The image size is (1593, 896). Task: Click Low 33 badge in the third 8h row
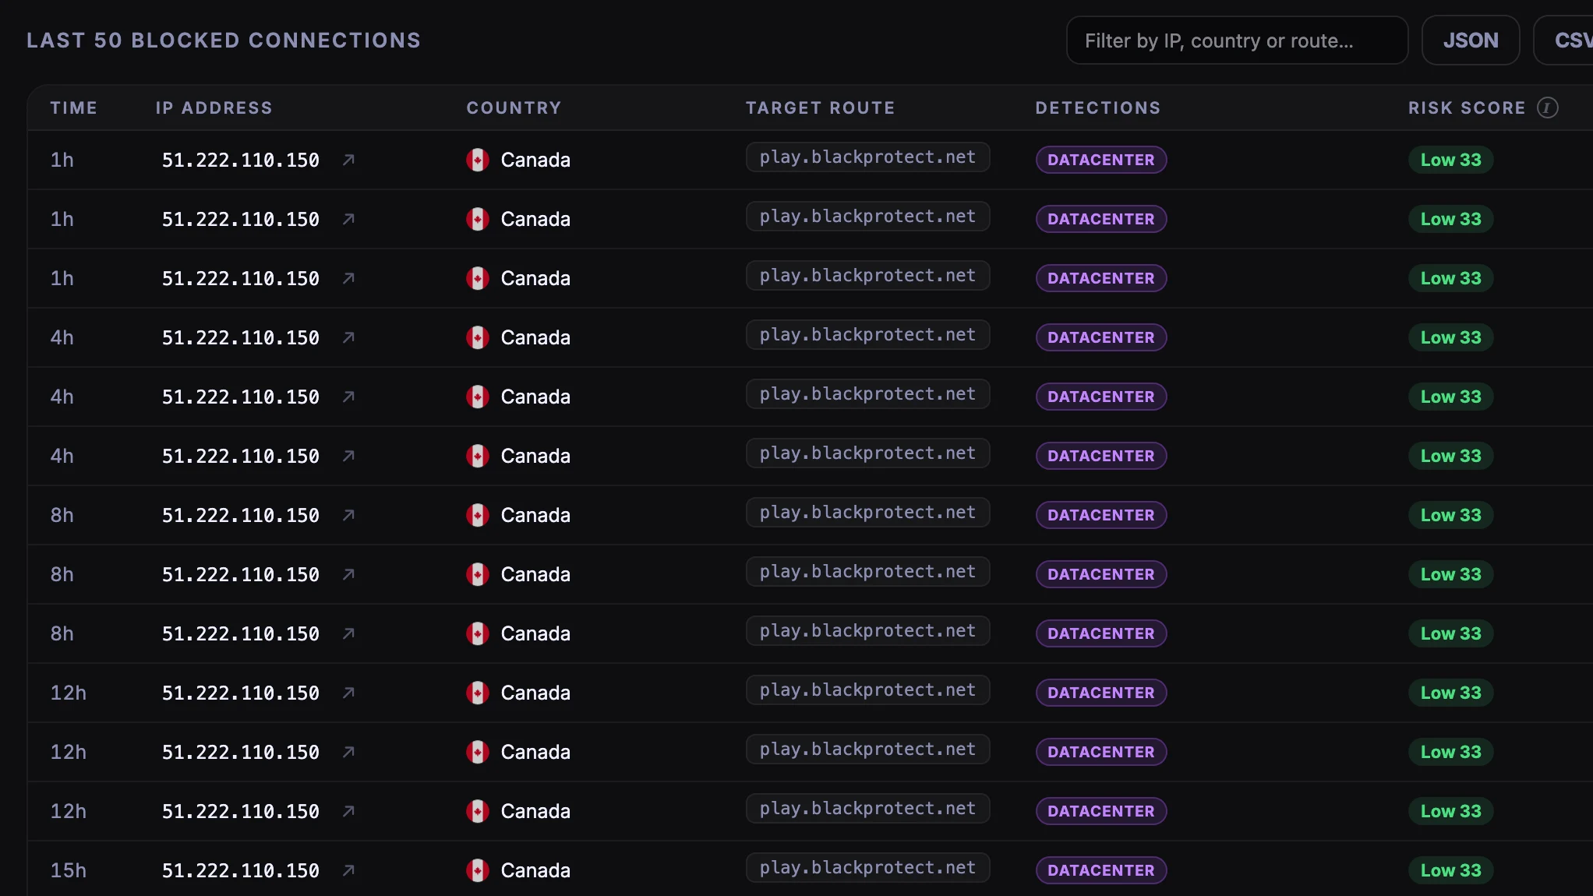coord(1450,633)
